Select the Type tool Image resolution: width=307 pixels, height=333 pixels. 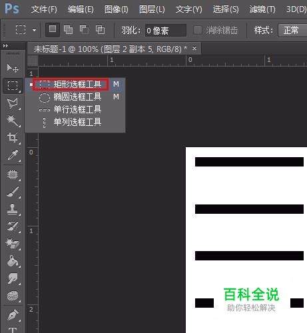13,330
